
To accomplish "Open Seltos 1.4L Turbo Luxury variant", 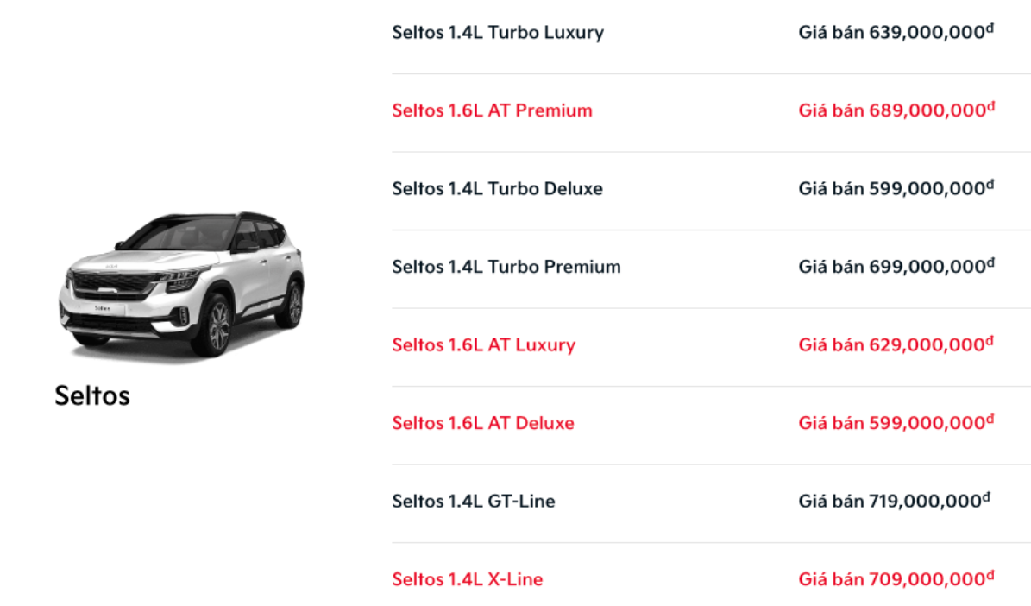I will pos(498,33).
